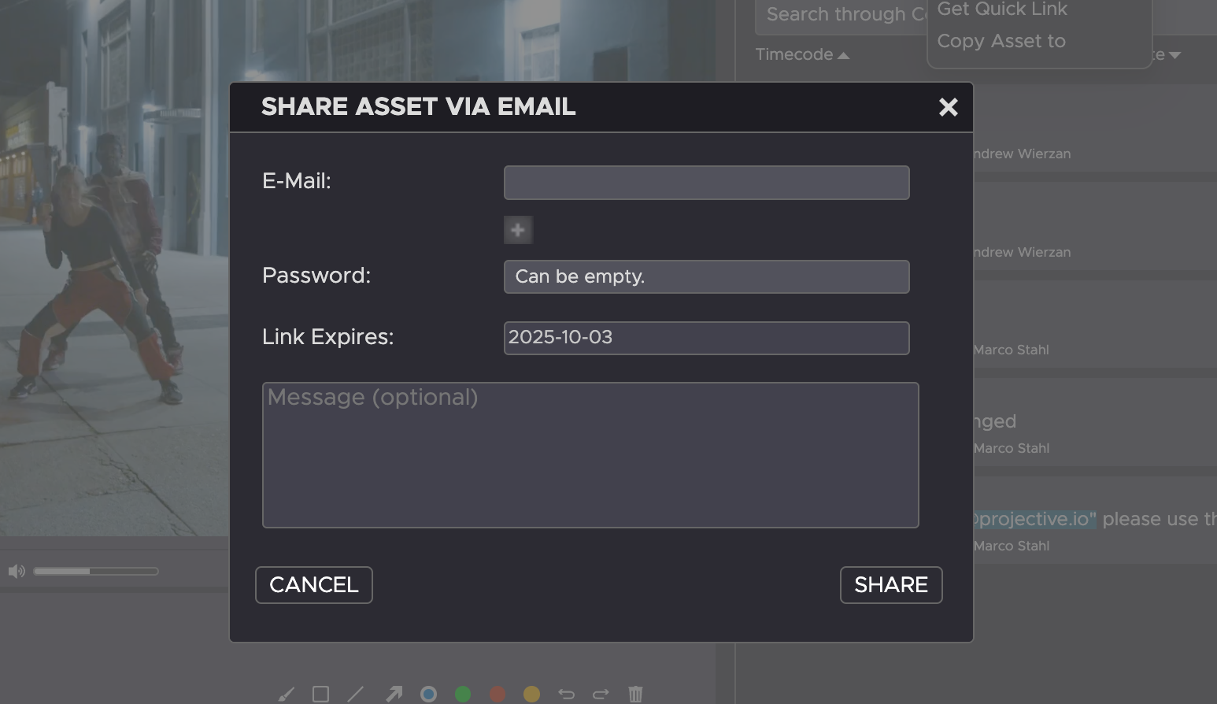Click the plus icon to add another email

tap(518, 230)
